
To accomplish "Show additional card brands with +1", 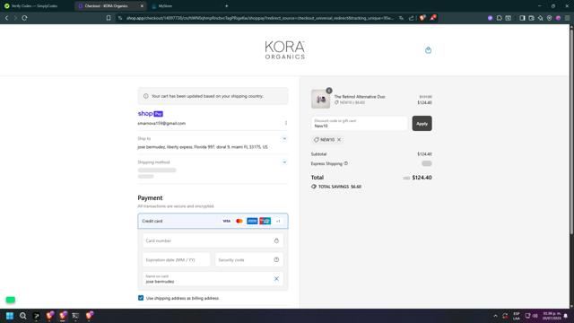I will [278, 222].
